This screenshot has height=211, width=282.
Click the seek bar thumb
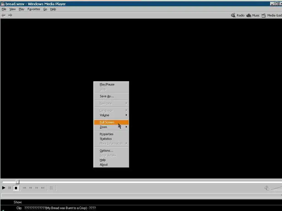(17, 182)
